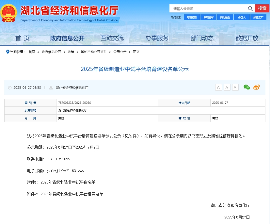Share article via WeChat icon

point(247,87)
